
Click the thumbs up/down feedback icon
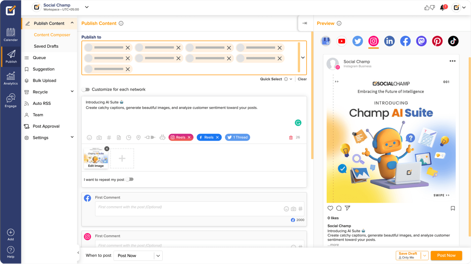click(430, 7)
